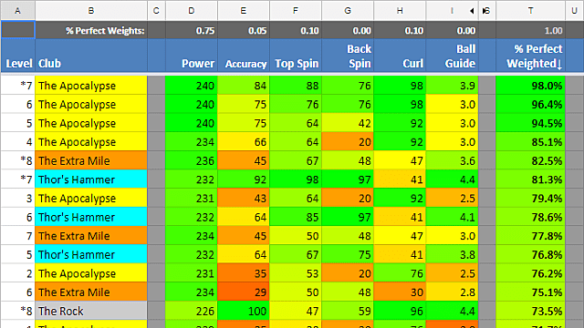
Task: Click % Perfect Weighted sorted header
Action: pyautogui.click(x=530, y=56)
